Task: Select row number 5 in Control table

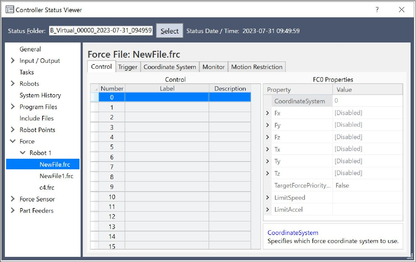Action: (x=112, y=147)
